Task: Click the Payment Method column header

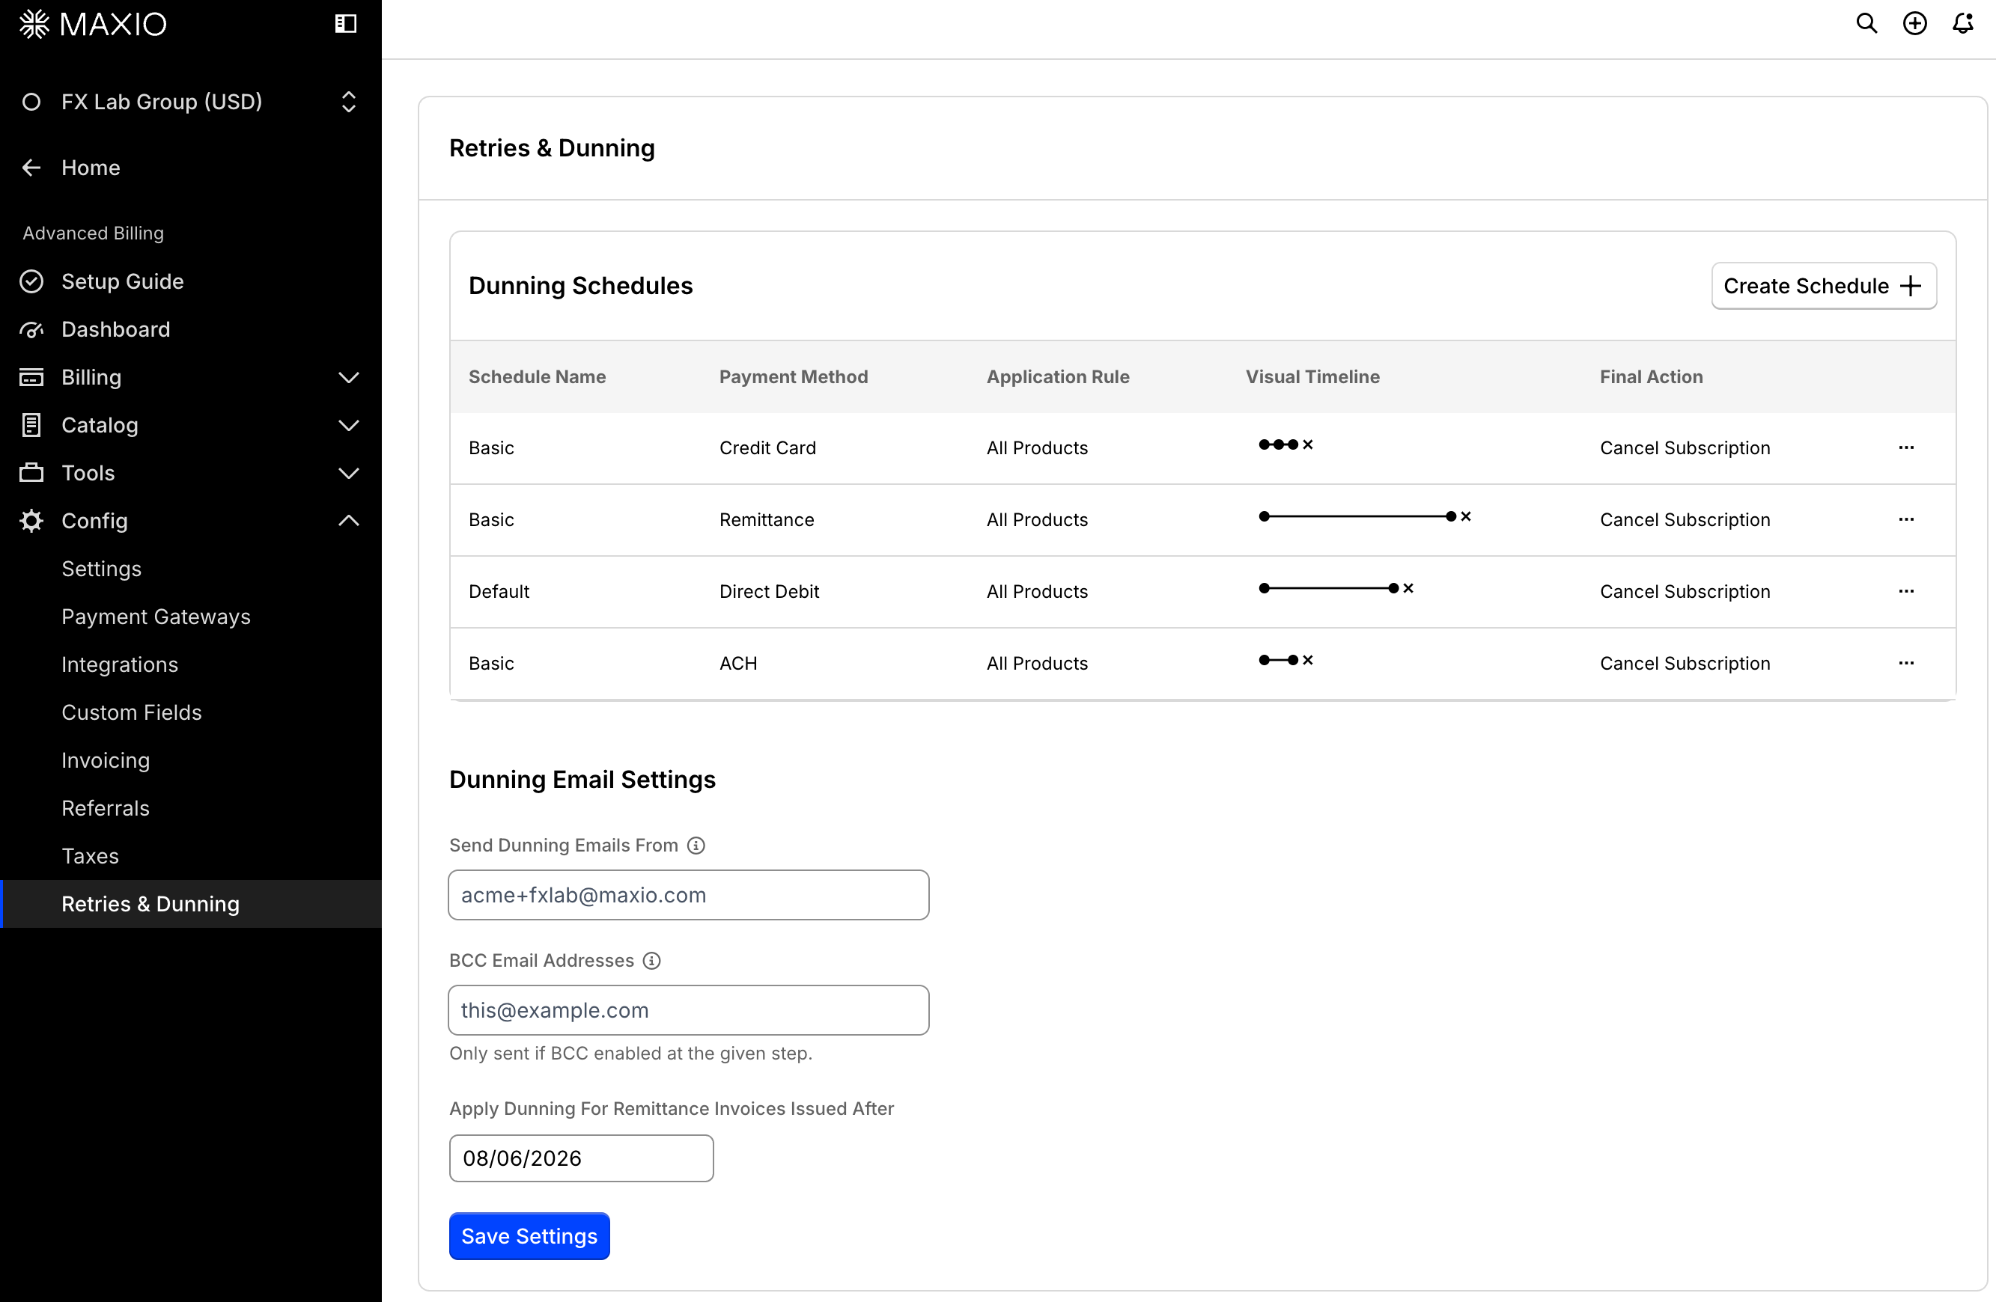Action: (793, 376)
